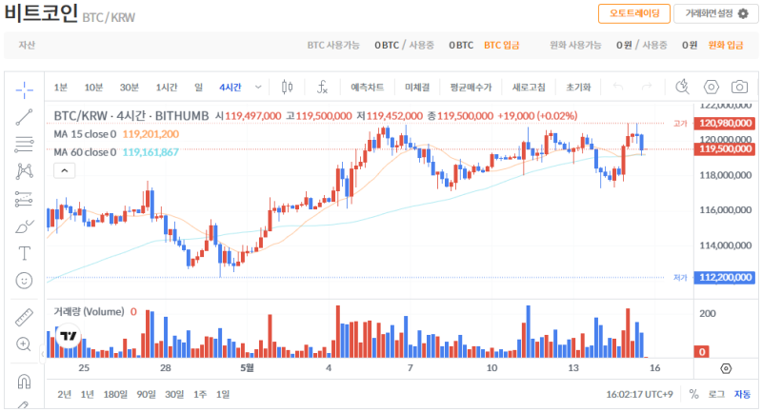This screenshot has width=762, height=412.
Task: Expand the drawing toolbar side handle
Action: point(42,354)
